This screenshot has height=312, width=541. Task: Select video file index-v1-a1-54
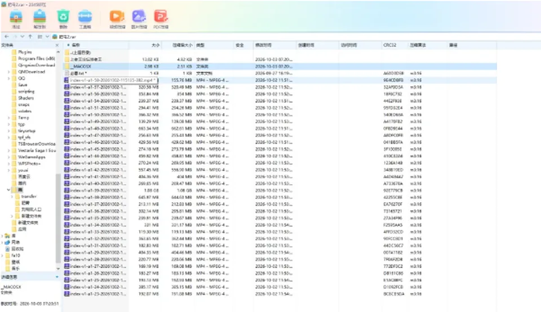280,101
